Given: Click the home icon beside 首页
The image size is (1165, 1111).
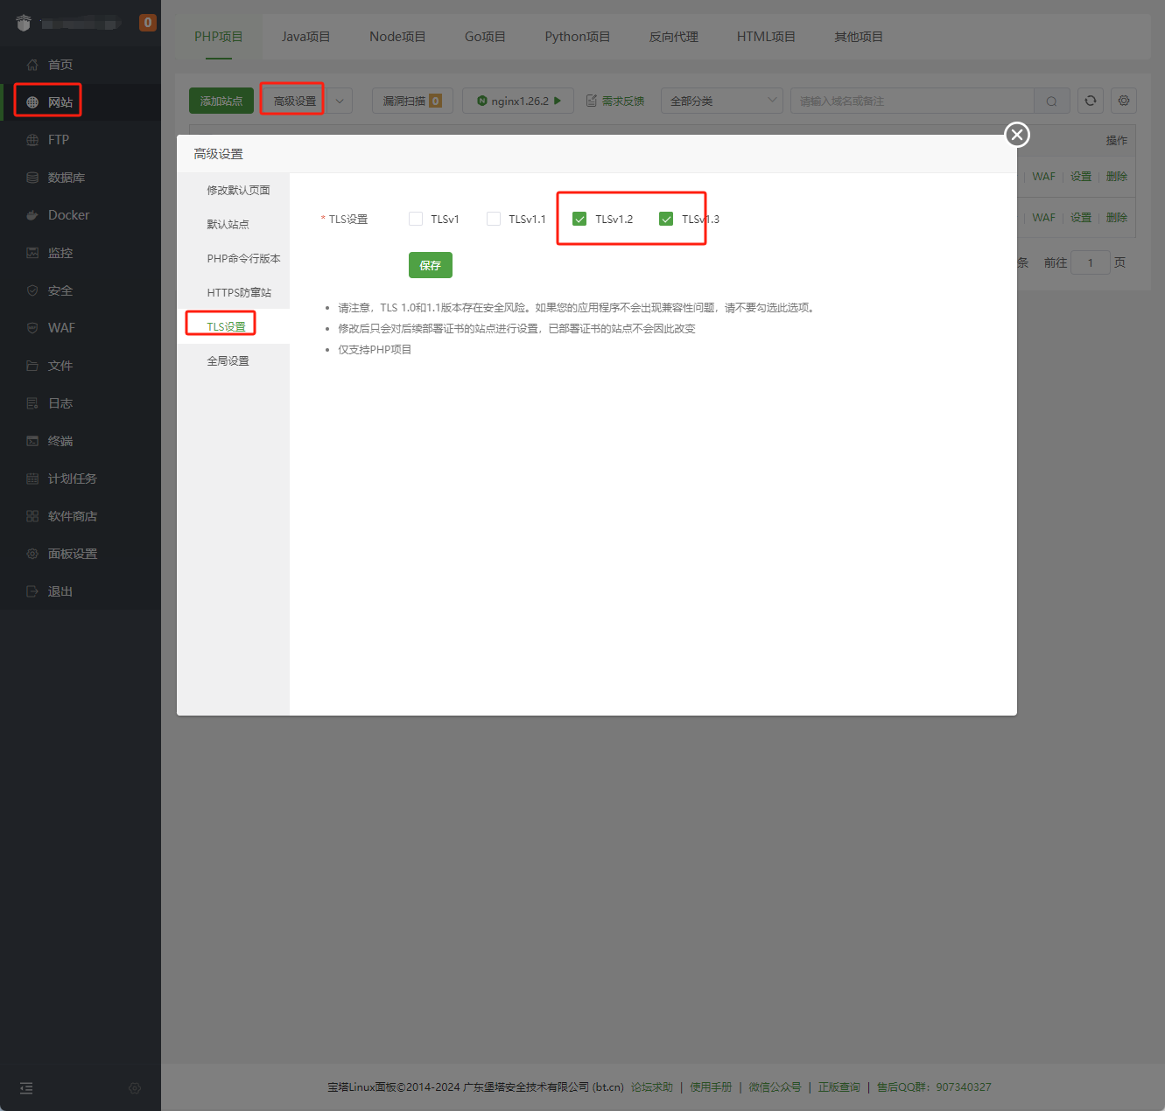Looking at the screenshot, I should click(x=32, y=65).
